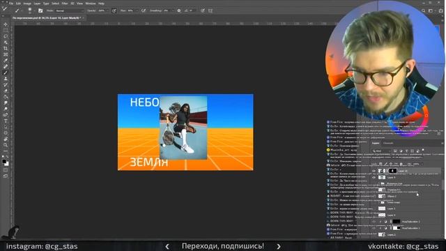Switch to the Channels tab
This screenshot has width=446, height=251.
pyautogui.click(x=388, y=143)
